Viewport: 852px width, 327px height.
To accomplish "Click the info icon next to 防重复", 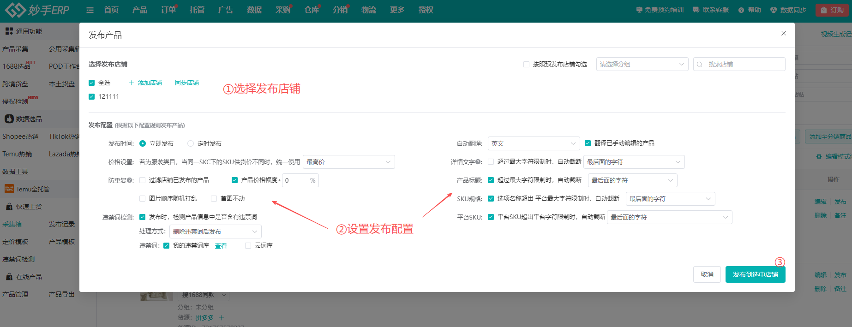I will [130, 180].
